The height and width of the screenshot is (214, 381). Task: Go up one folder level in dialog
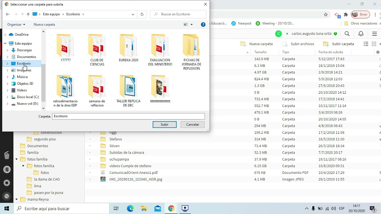[x=28, y=14]
